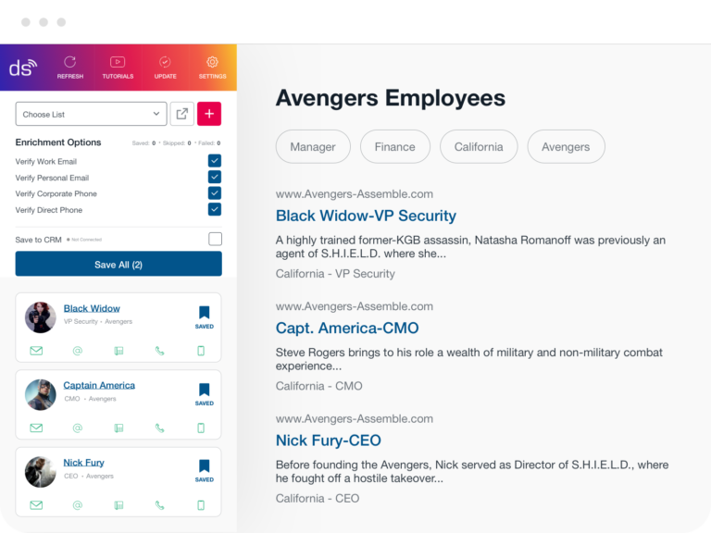The image size is (711, 533).
Task: Click the 'CEO · Avengers' subtitle
Action: pyautogui.click(x=89, y=476)
